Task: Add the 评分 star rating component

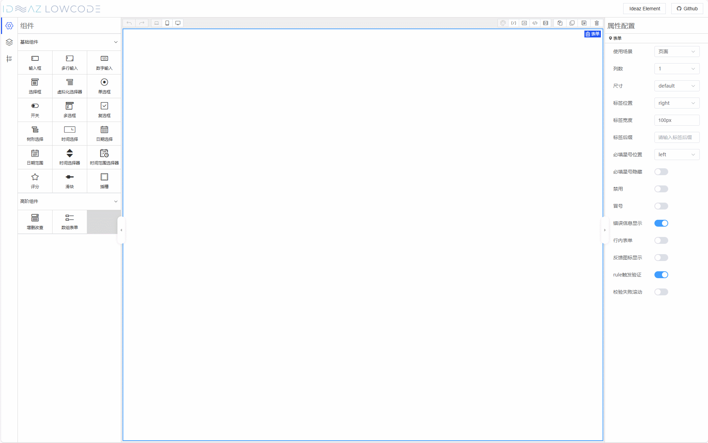Action: coord(35,181)
